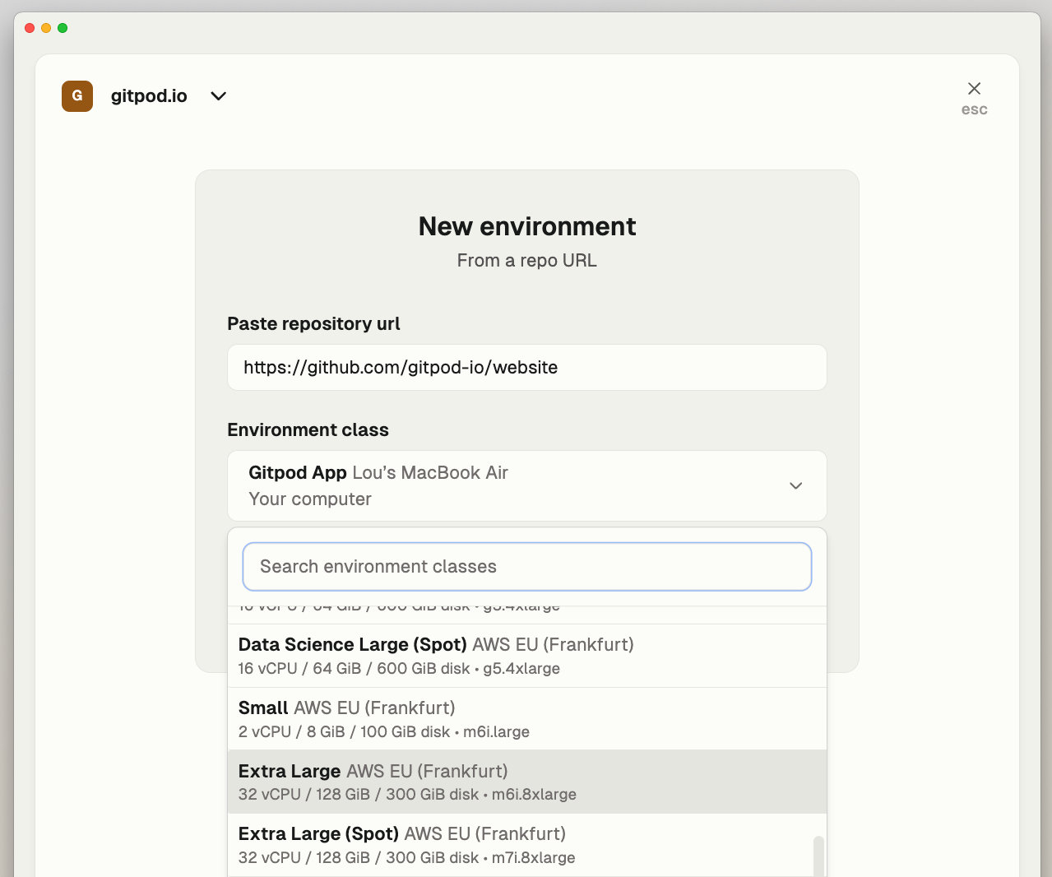The height and width of the screenshot is (877, 1052).
Task: Click the New environment heading
Action: click(x=527, y=226)
